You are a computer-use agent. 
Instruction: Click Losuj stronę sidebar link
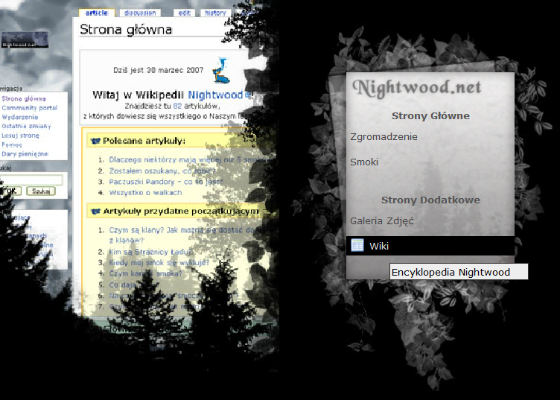20,136
